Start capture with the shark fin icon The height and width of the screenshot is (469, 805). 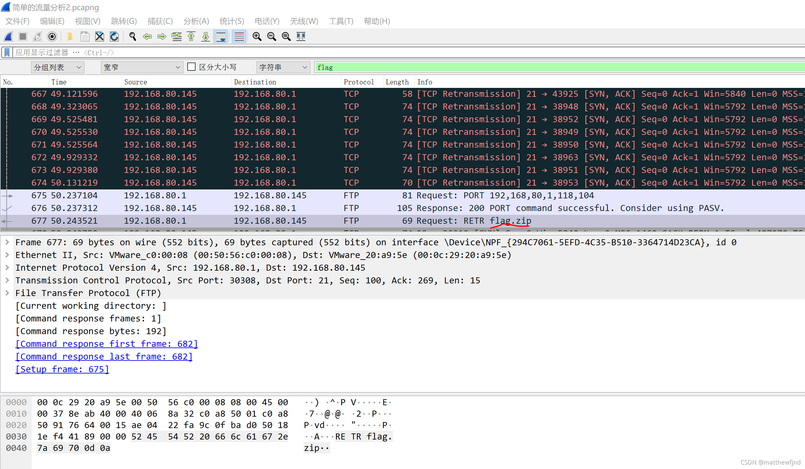tap(9, 36)
